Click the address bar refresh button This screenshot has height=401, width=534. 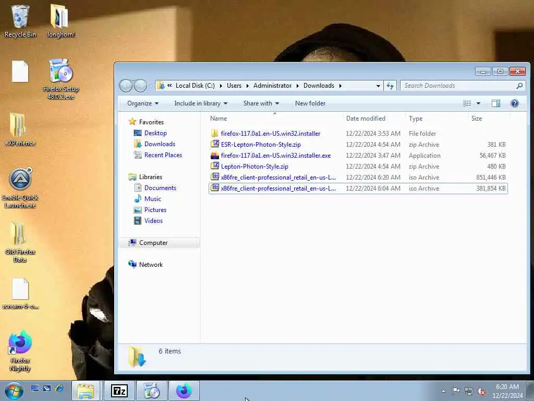[x=390, y=86]
